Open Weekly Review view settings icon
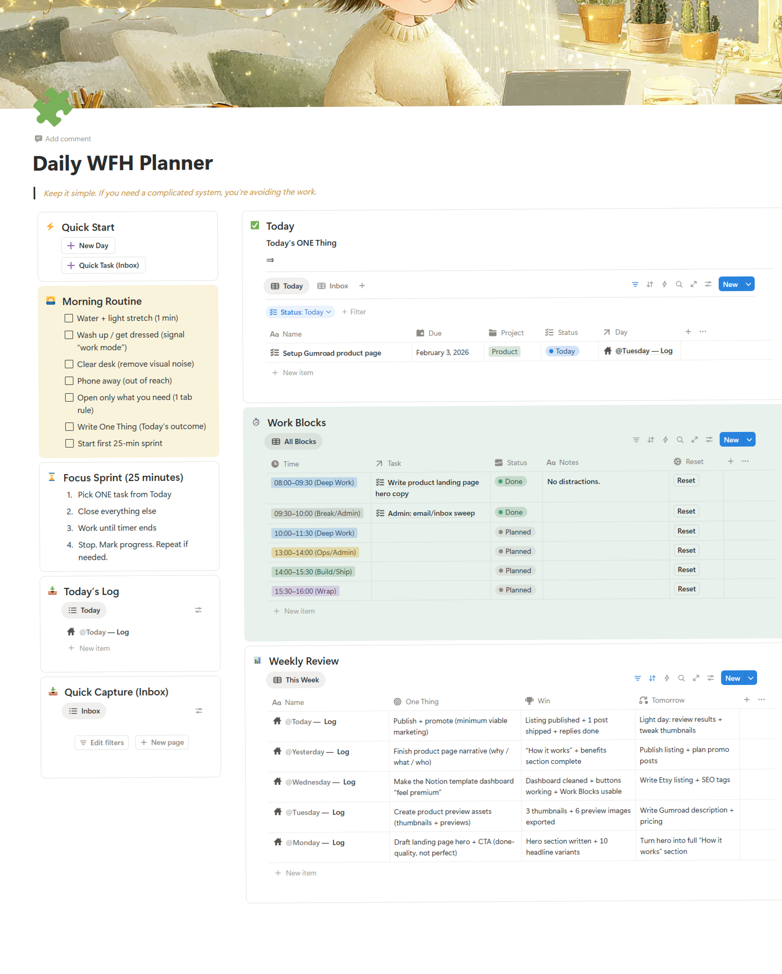 pos(711,678)
